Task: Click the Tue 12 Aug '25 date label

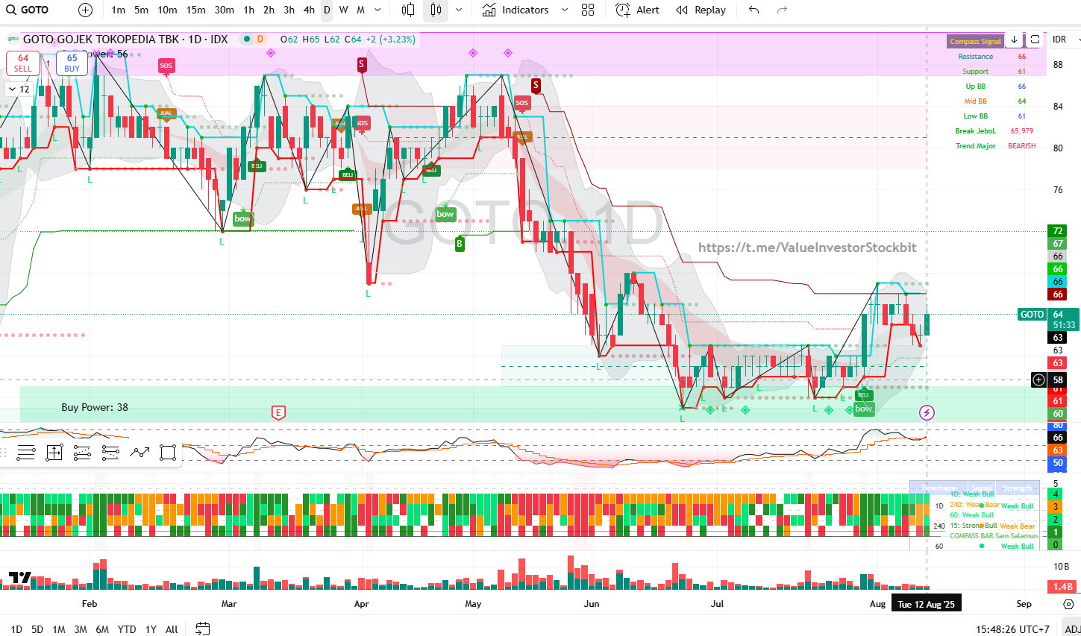Action: pyautogui.click(x=926, y=604)
